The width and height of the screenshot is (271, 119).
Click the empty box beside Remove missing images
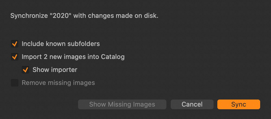click(x=15, y=83)
